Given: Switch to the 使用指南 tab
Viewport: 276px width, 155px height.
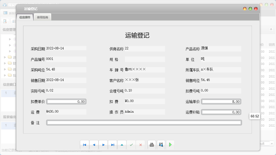Looking at the screenshot, I should tap(42, 18).
